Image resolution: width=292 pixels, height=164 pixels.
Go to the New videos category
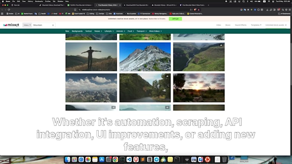click(x=67, y=31)
